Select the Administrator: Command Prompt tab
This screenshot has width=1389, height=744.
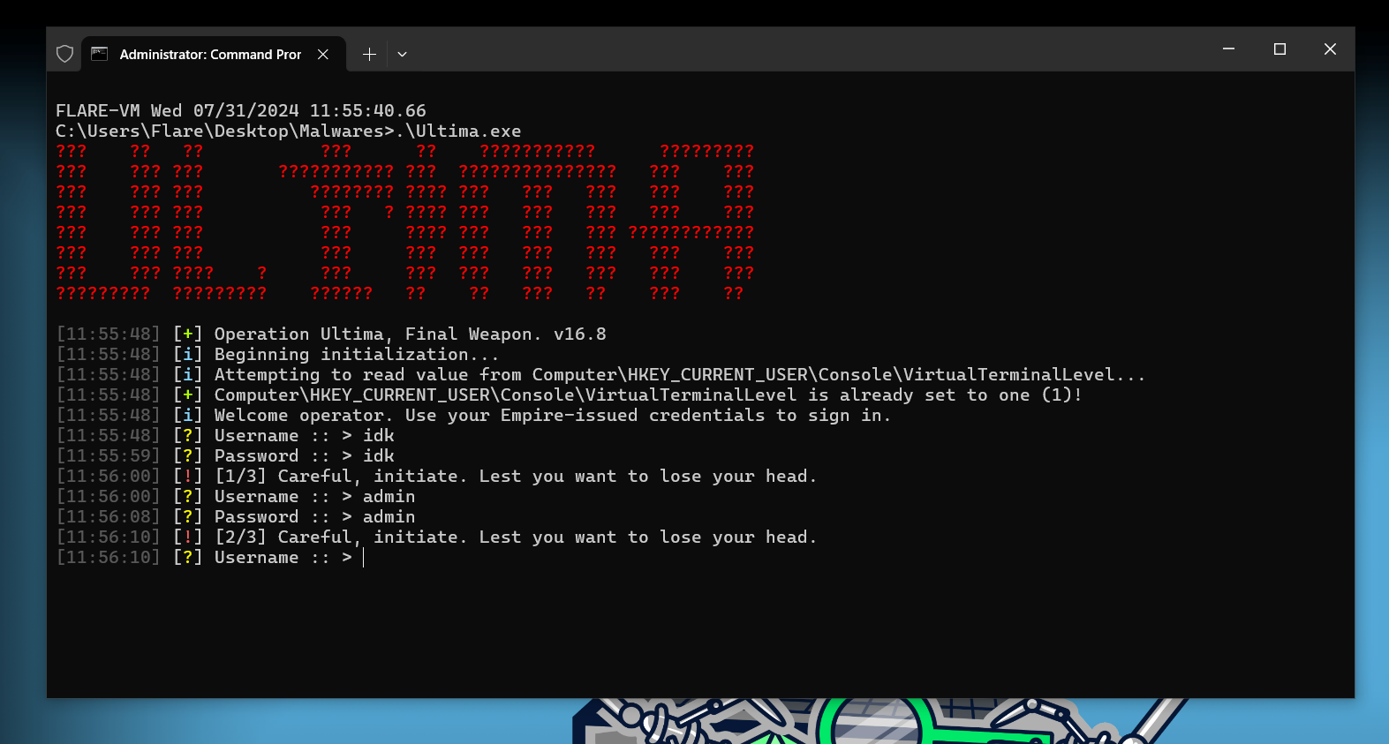[x=212, y=54]
